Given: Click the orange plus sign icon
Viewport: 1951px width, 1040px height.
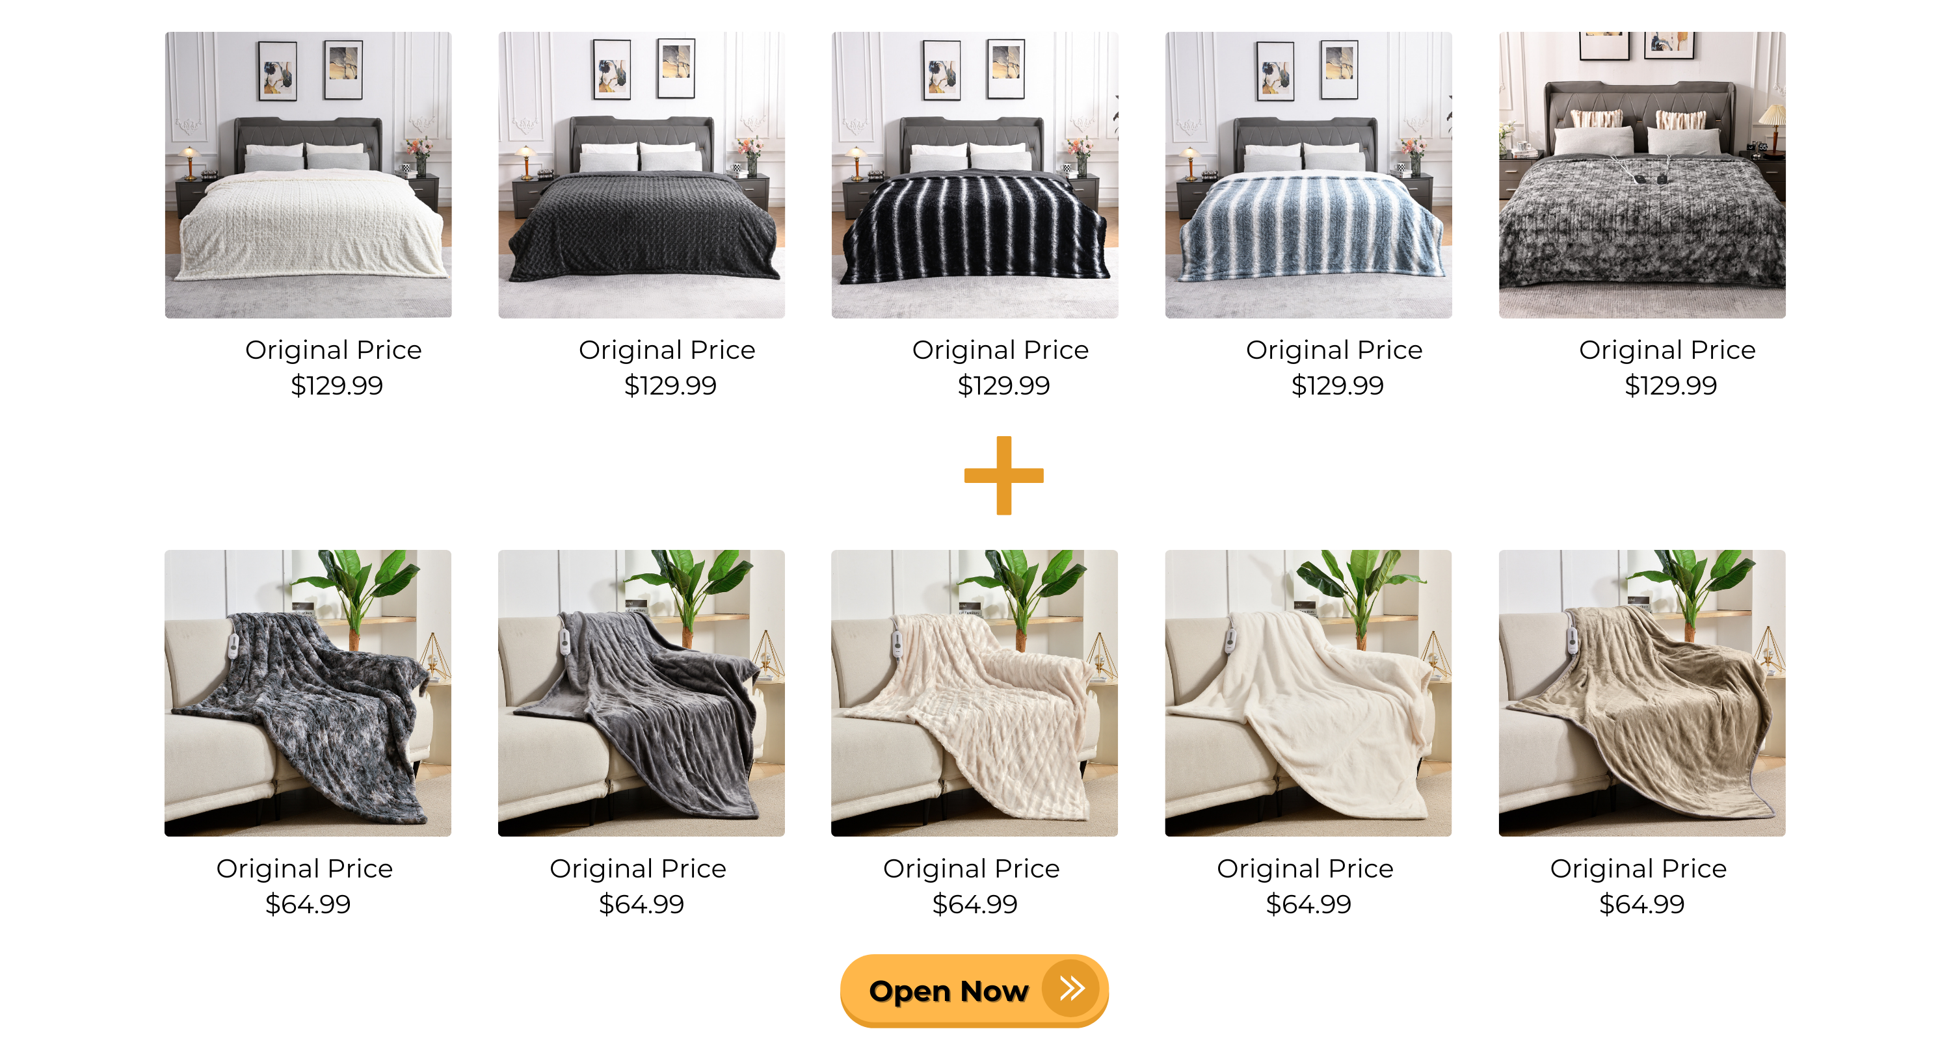Looking at the screenshot, I should (1003, 475).
